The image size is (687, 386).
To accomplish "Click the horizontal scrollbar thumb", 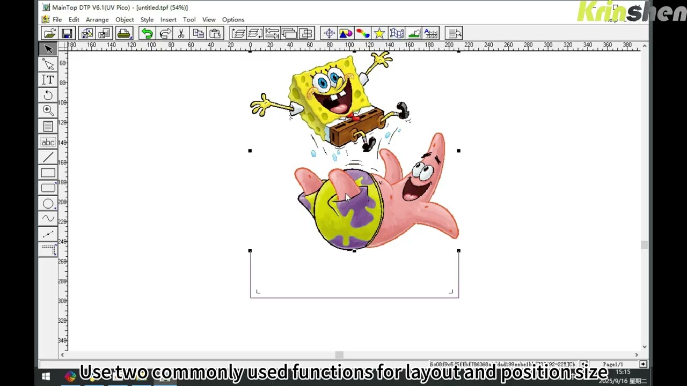I will (x=339, y=355).
